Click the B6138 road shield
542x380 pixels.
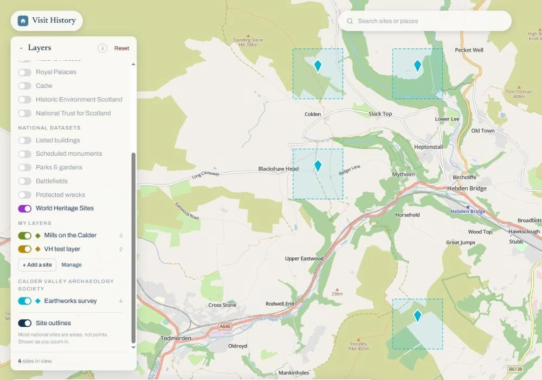(515, 369)
